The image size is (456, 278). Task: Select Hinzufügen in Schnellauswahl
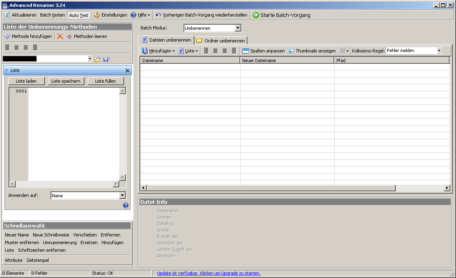pos(112,242)
